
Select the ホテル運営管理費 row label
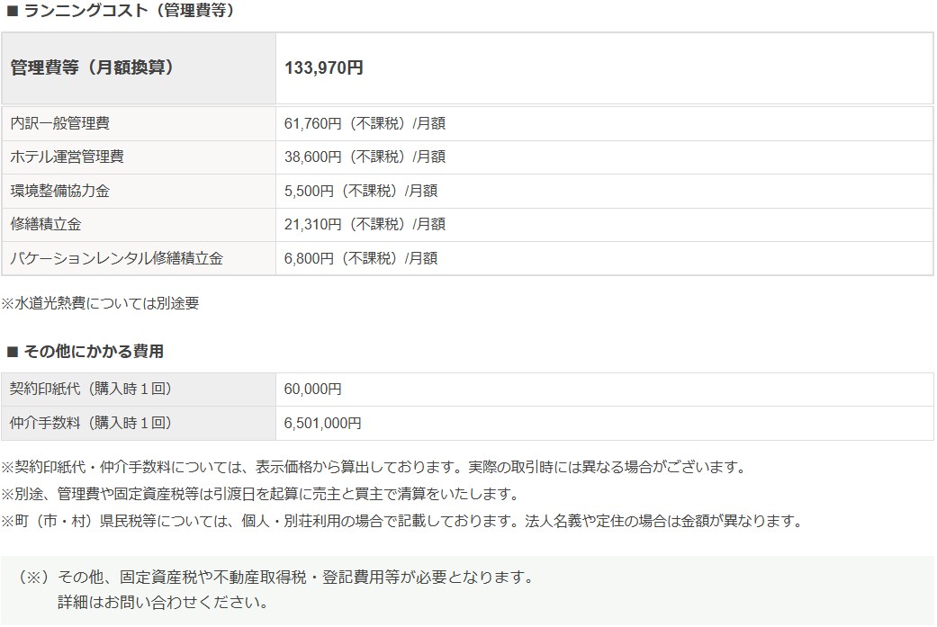pos(67,157)
